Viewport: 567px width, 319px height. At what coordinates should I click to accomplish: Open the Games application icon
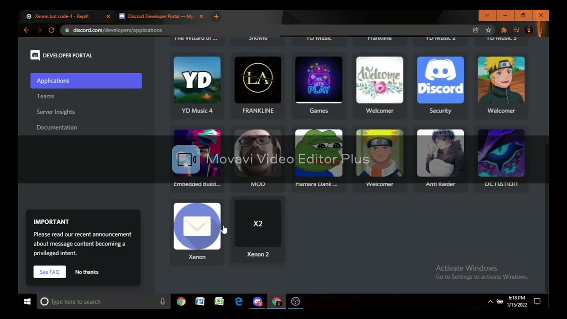click(x=319, y=80)
